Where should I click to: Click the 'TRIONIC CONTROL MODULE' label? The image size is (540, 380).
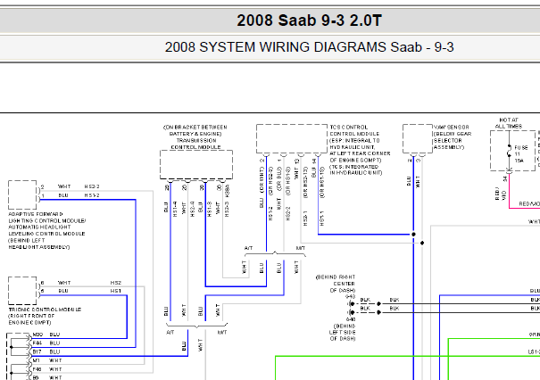pyautogui.click(x=45, y=310)
